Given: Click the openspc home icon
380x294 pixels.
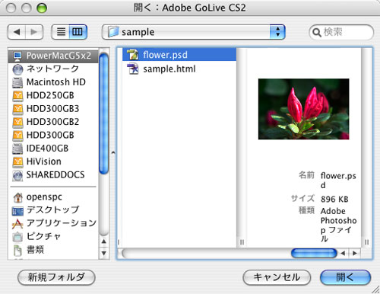Looking at the screenshot, I should pos(17,197).
